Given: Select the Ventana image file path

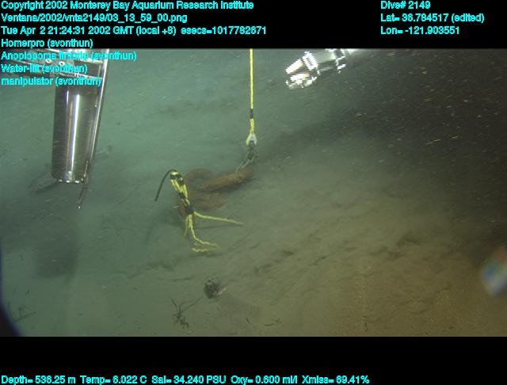Looking at the screenshot, I should click(x=94, y=18).
